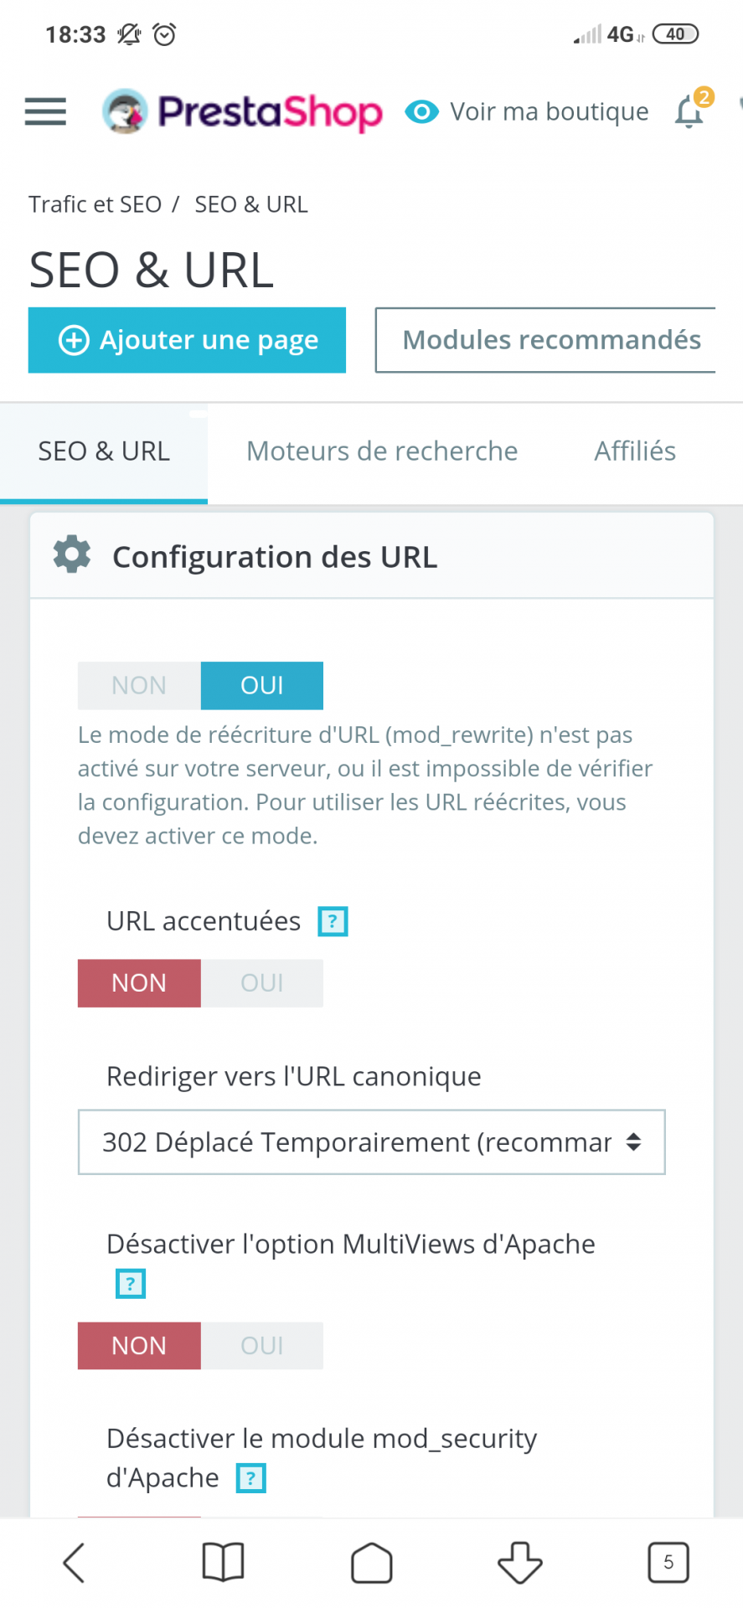Open the hamburger navigation menu
This screenshot has height=1608, width=743.
45,111
